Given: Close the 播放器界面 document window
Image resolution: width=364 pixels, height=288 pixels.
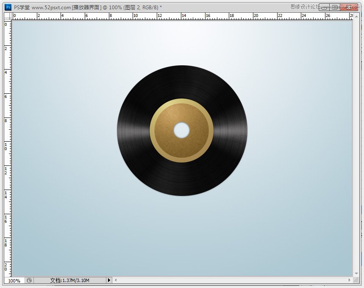Looking at the screenshot, I should [x=349, y=7].
